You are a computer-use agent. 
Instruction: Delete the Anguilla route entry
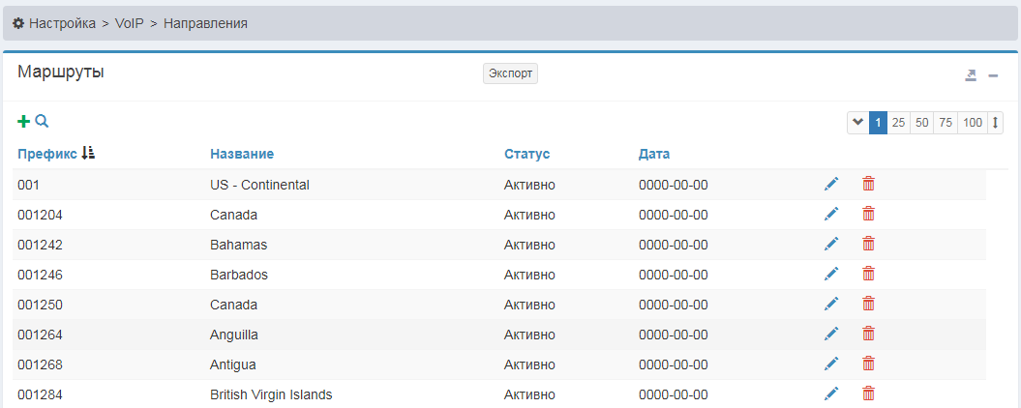[x=868, y=334]
